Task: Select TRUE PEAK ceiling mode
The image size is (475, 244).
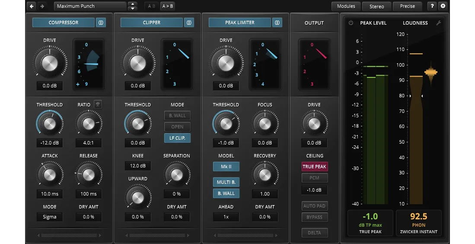Action: 315,167
